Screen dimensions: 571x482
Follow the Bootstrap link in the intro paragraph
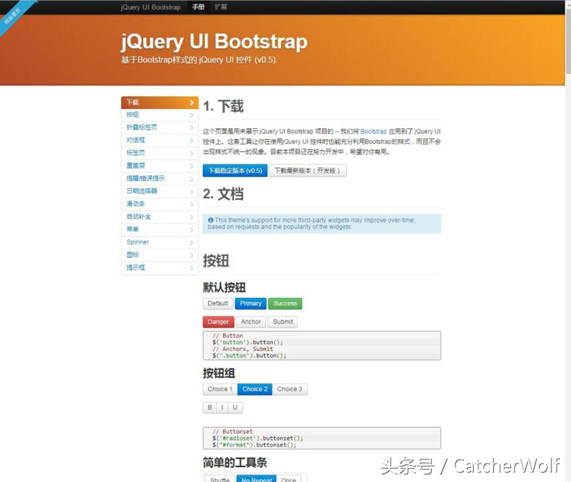374,132
